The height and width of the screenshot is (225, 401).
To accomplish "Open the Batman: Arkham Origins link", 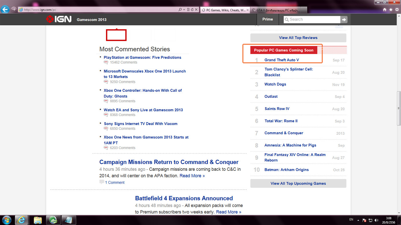I will tap(286, 170).
